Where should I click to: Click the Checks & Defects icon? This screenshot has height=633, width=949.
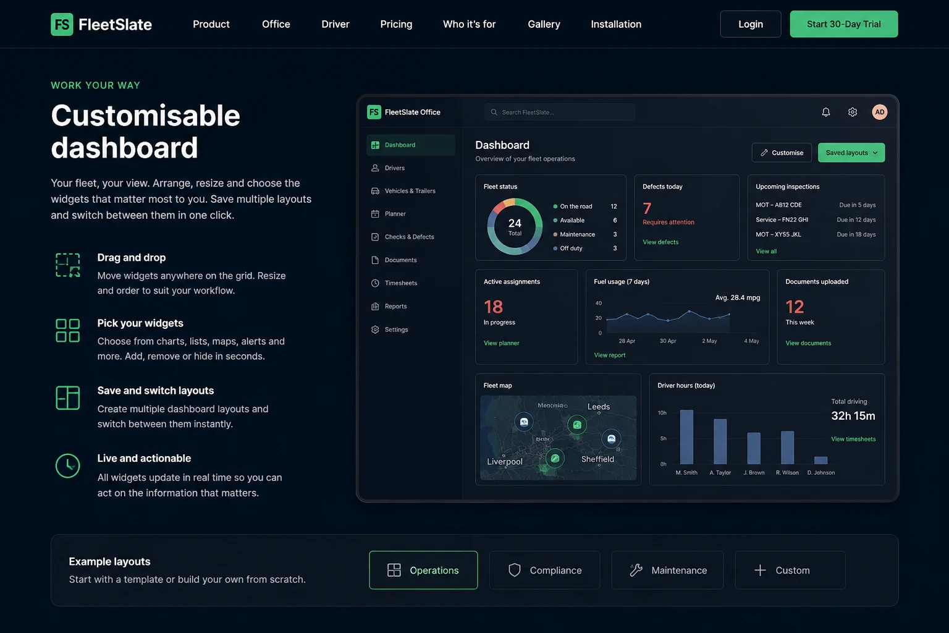click(x=375, y=237)
